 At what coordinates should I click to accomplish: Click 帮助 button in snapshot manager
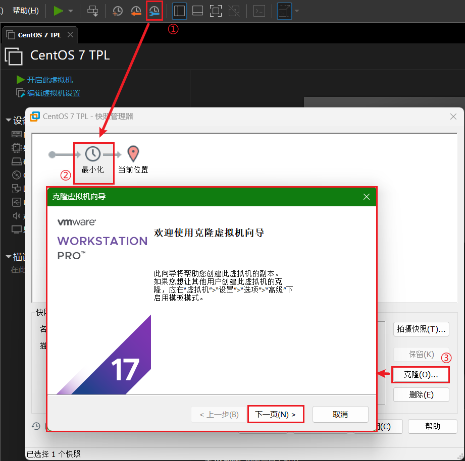(x=432, y=426)
